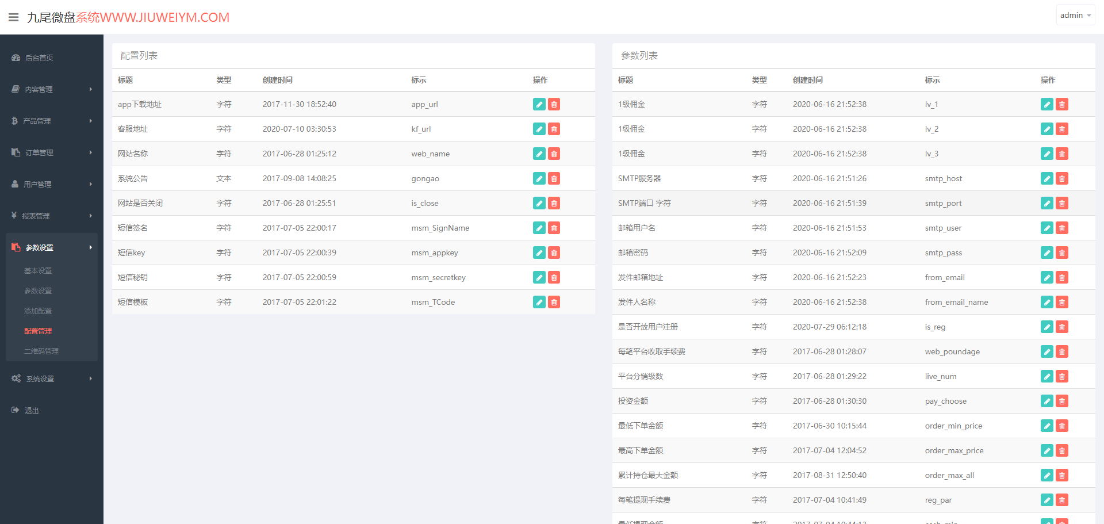Delete the msm_TCode 短信模板 entry
The image size is (1104, 524).
[x=554, y=302]
